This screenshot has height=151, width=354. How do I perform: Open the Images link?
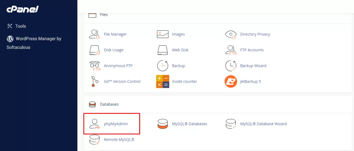point(178,34)
